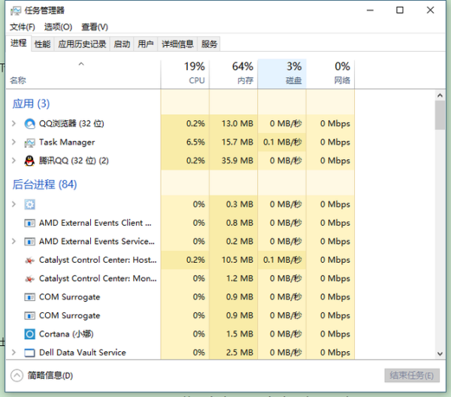Expand the QQ浏览器 (32 位) process group
This screenshot has height=397, width=451.
[x=14, y=124]
